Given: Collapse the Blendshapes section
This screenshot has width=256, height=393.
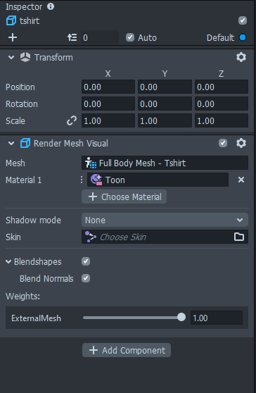Looking at the screenshot, I should [x=8, y=262].
